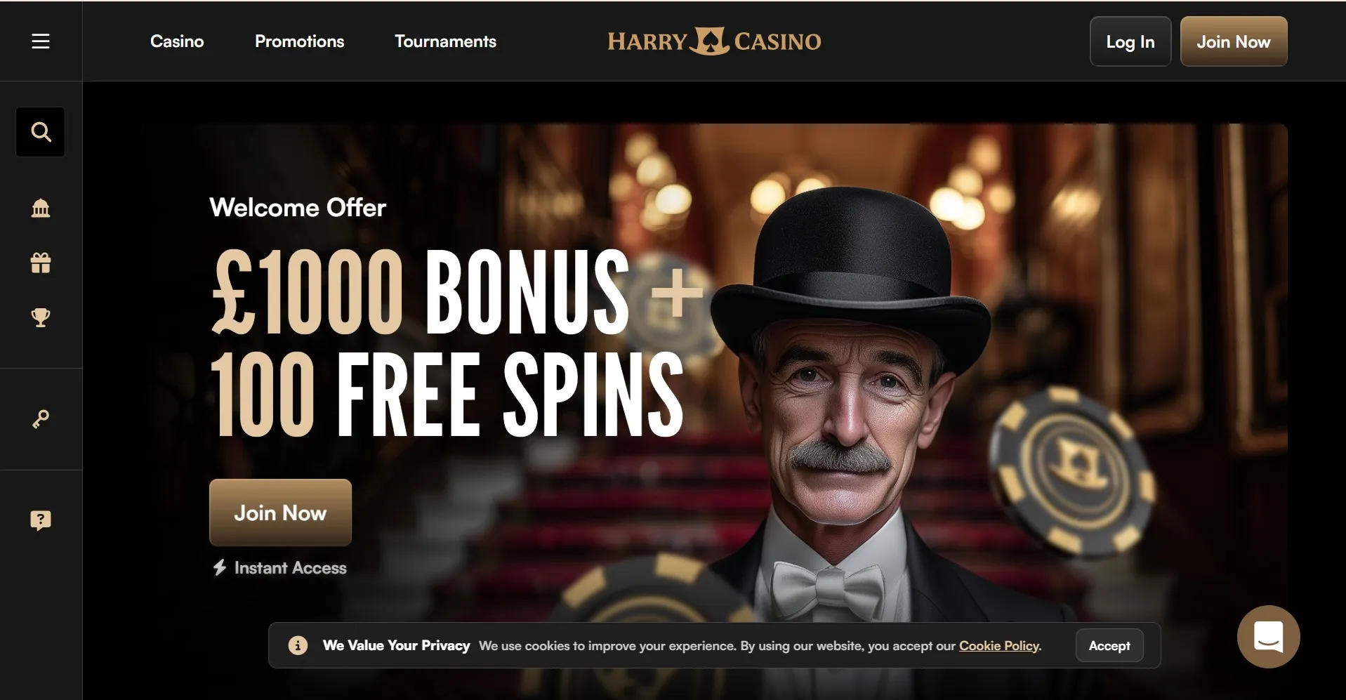This screenshot has height=700, width=1346.
Task: Open the casino building icon in sidebar
Action: (41, 209)
